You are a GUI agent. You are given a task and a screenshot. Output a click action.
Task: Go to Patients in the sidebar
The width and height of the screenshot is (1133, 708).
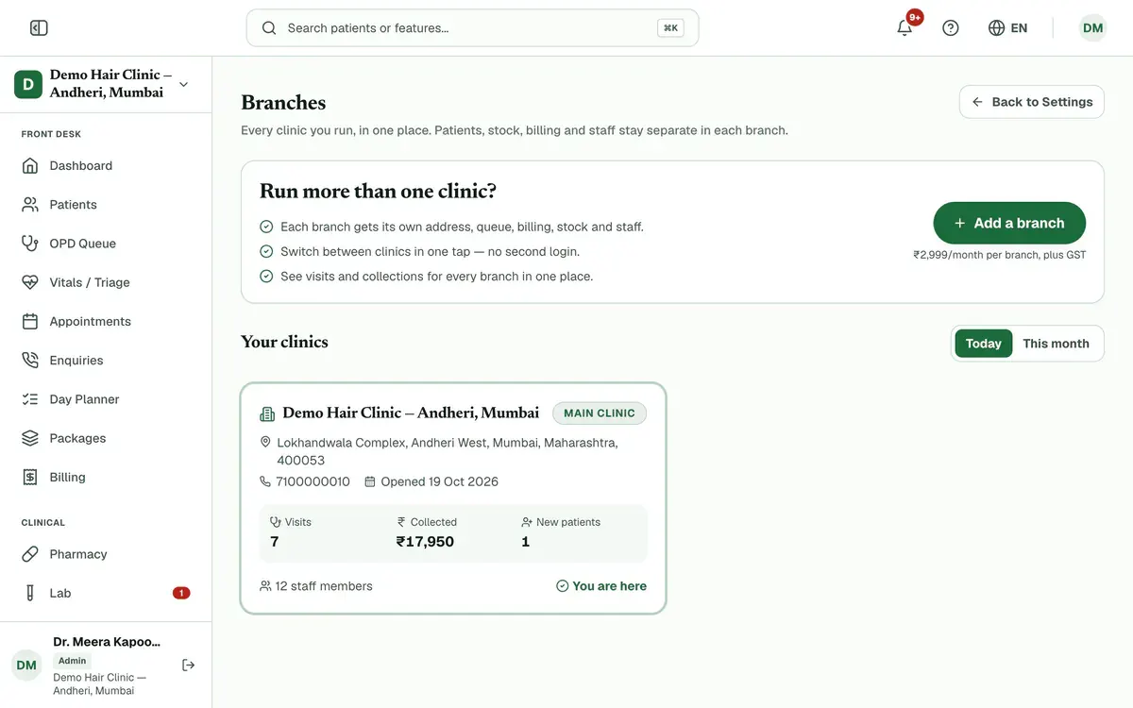[x=106, y=204]
